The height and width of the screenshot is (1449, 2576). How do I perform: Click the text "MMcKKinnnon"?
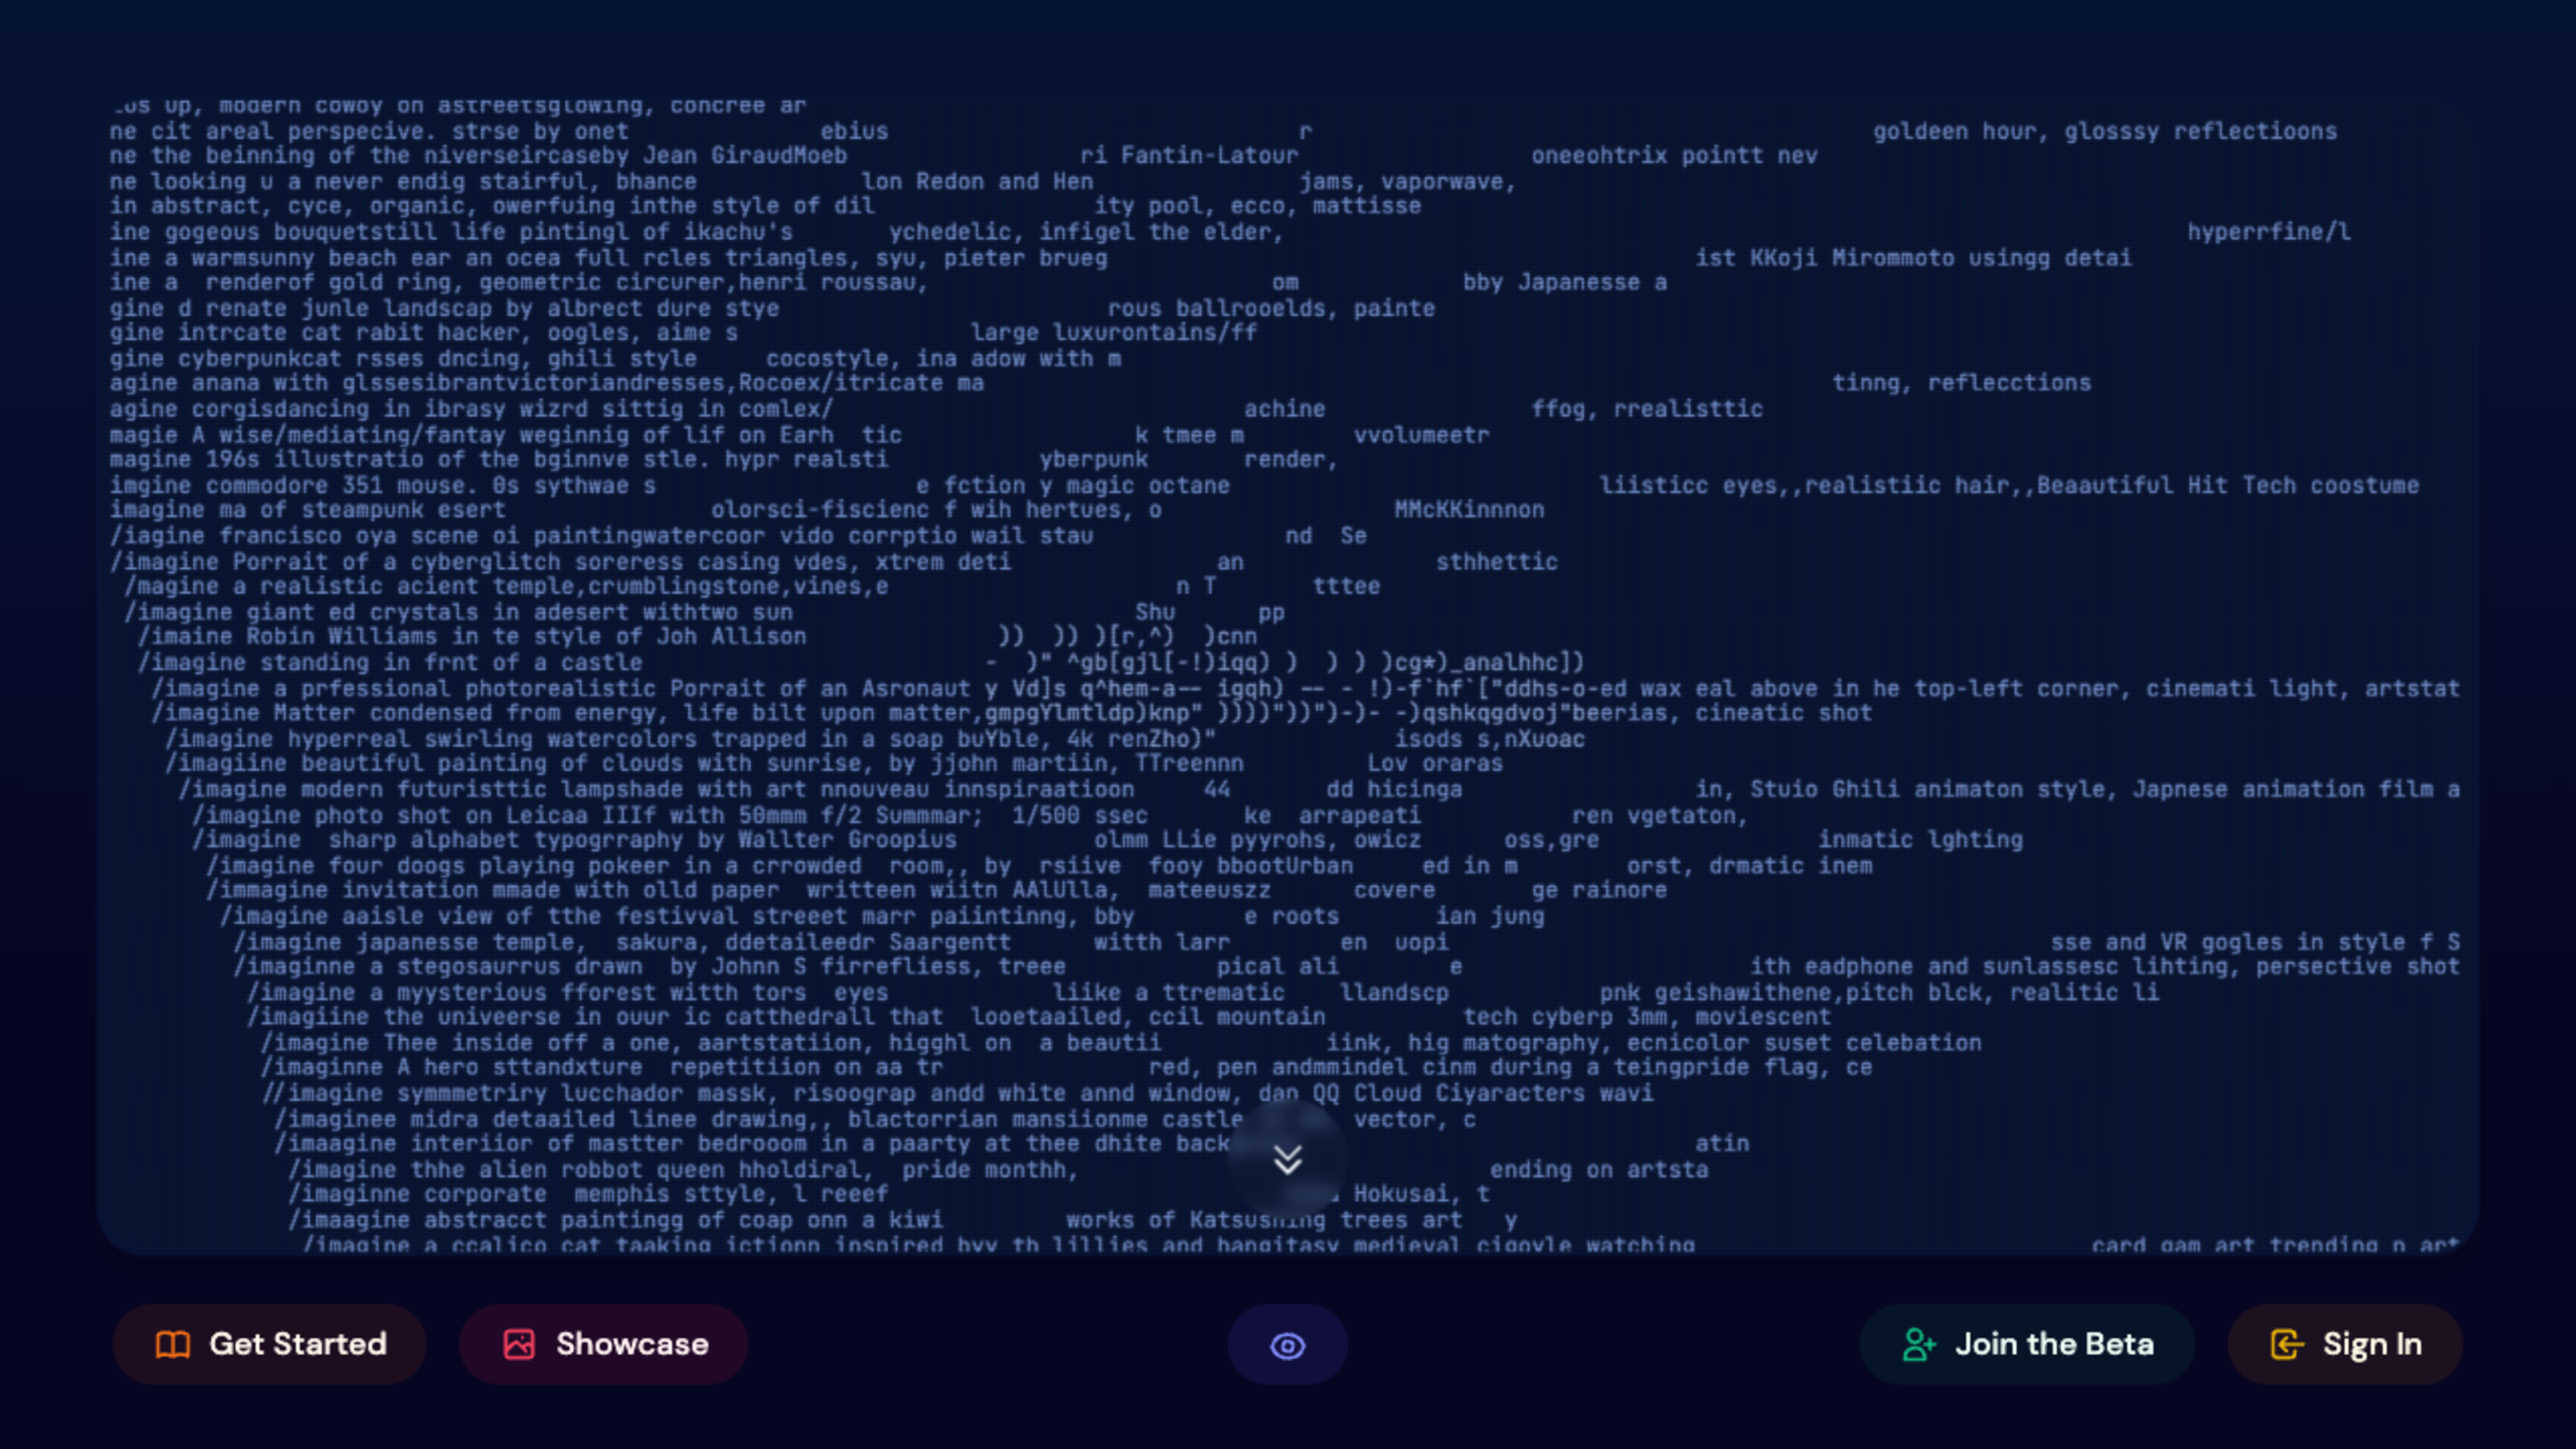tap(1469, 510)
